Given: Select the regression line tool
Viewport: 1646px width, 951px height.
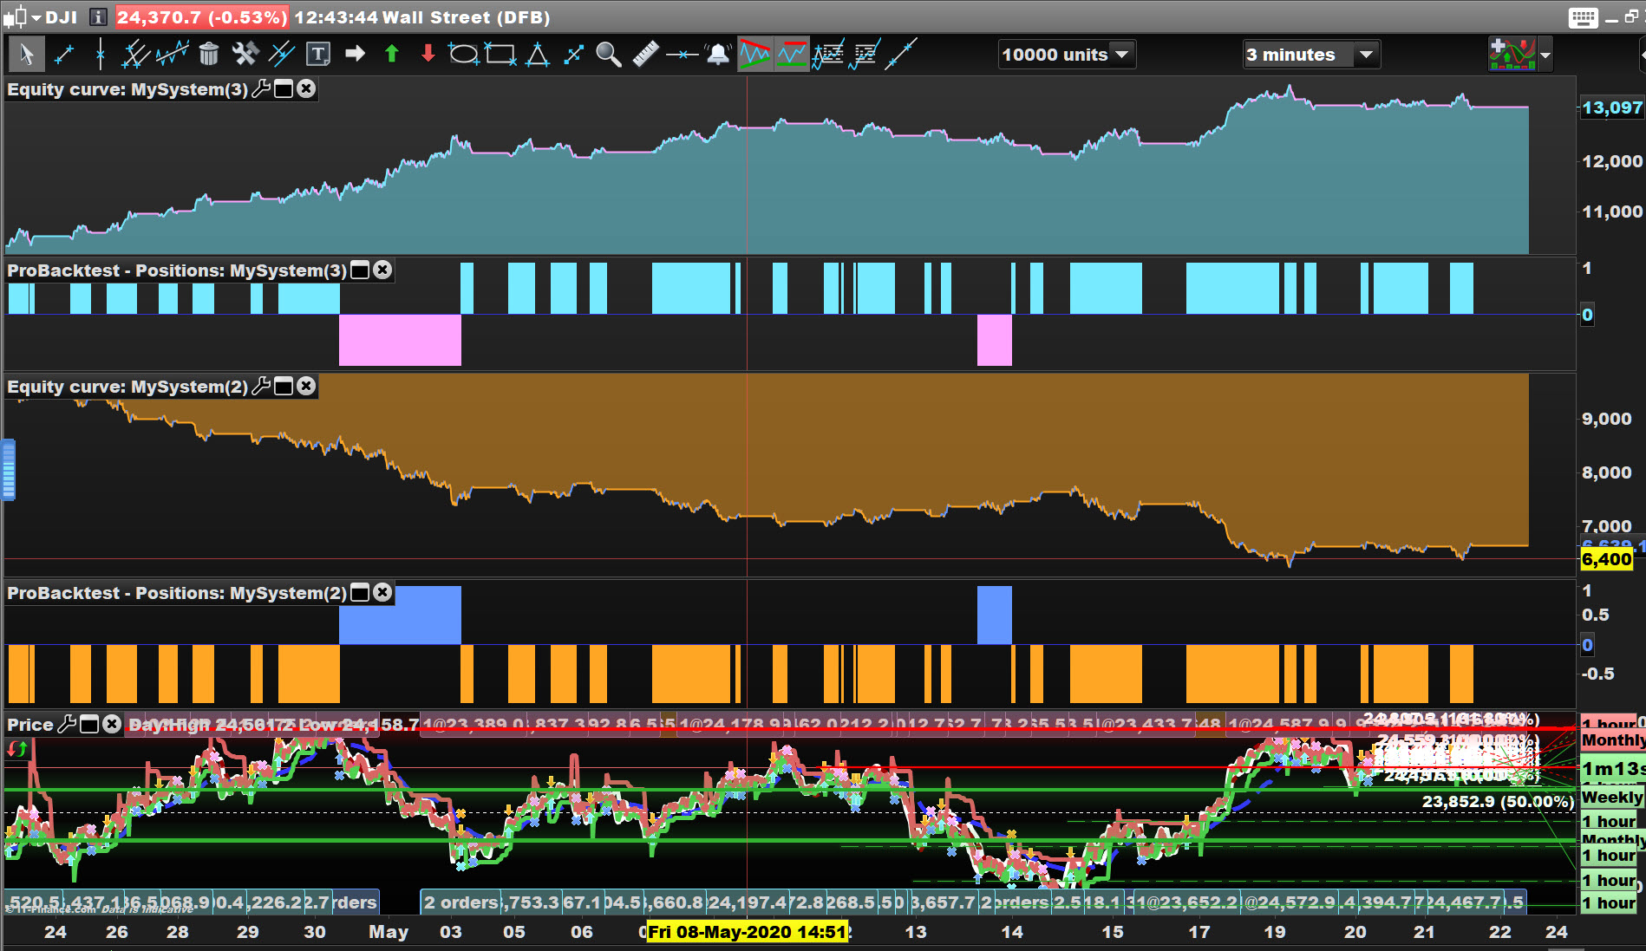Looking at the screenshot, I should [x=172, y=54].
